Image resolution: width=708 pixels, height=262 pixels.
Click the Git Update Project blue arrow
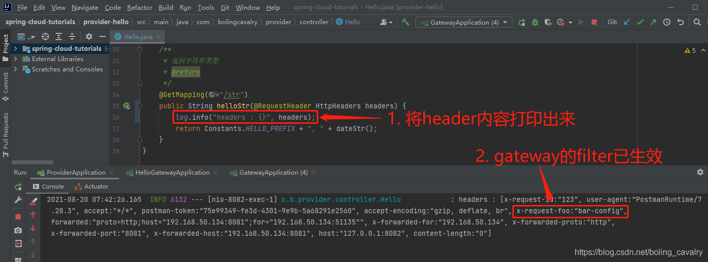pos(627,22)
